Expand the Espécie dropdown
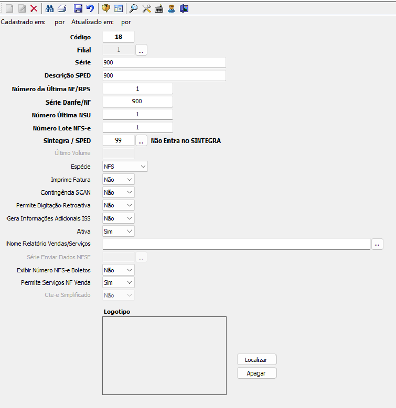The height and width of the screenshot is (408, 396). click(125, 167)
